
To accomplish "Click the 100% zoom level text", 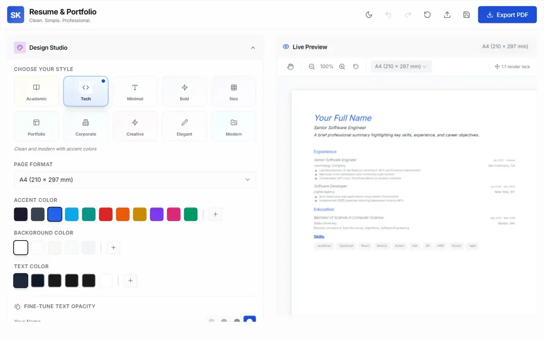I will (327, 67).
